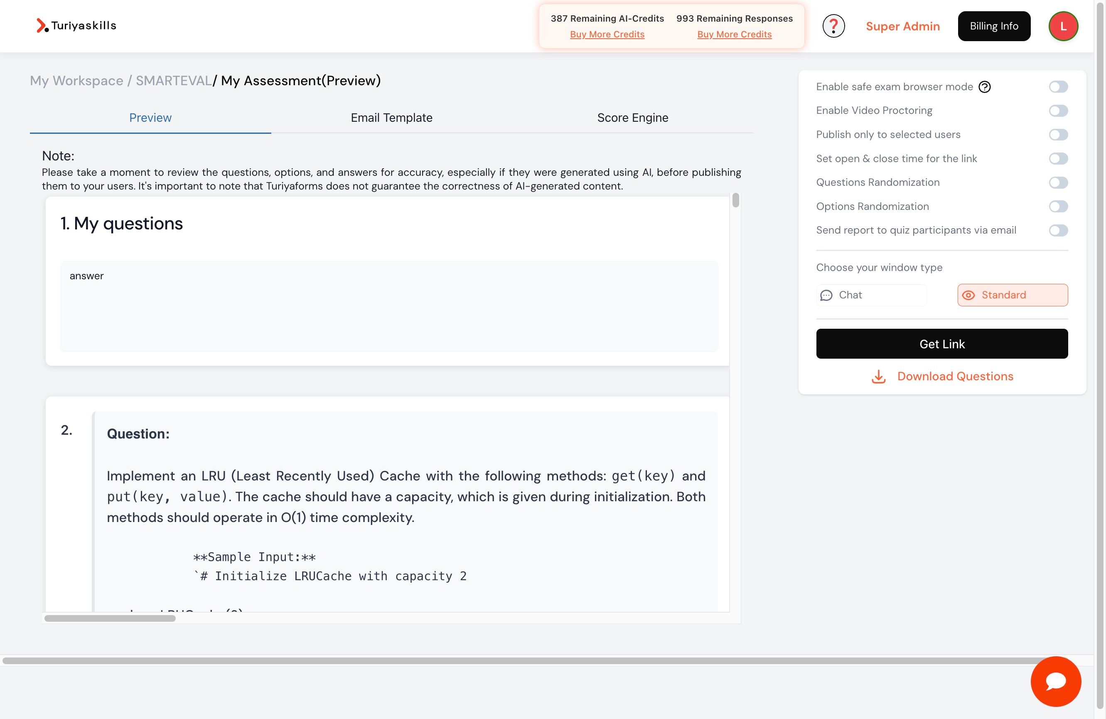Click the profile avatar in the top bar
The width and height of the screenshot is (1106, 719).
1063,26
